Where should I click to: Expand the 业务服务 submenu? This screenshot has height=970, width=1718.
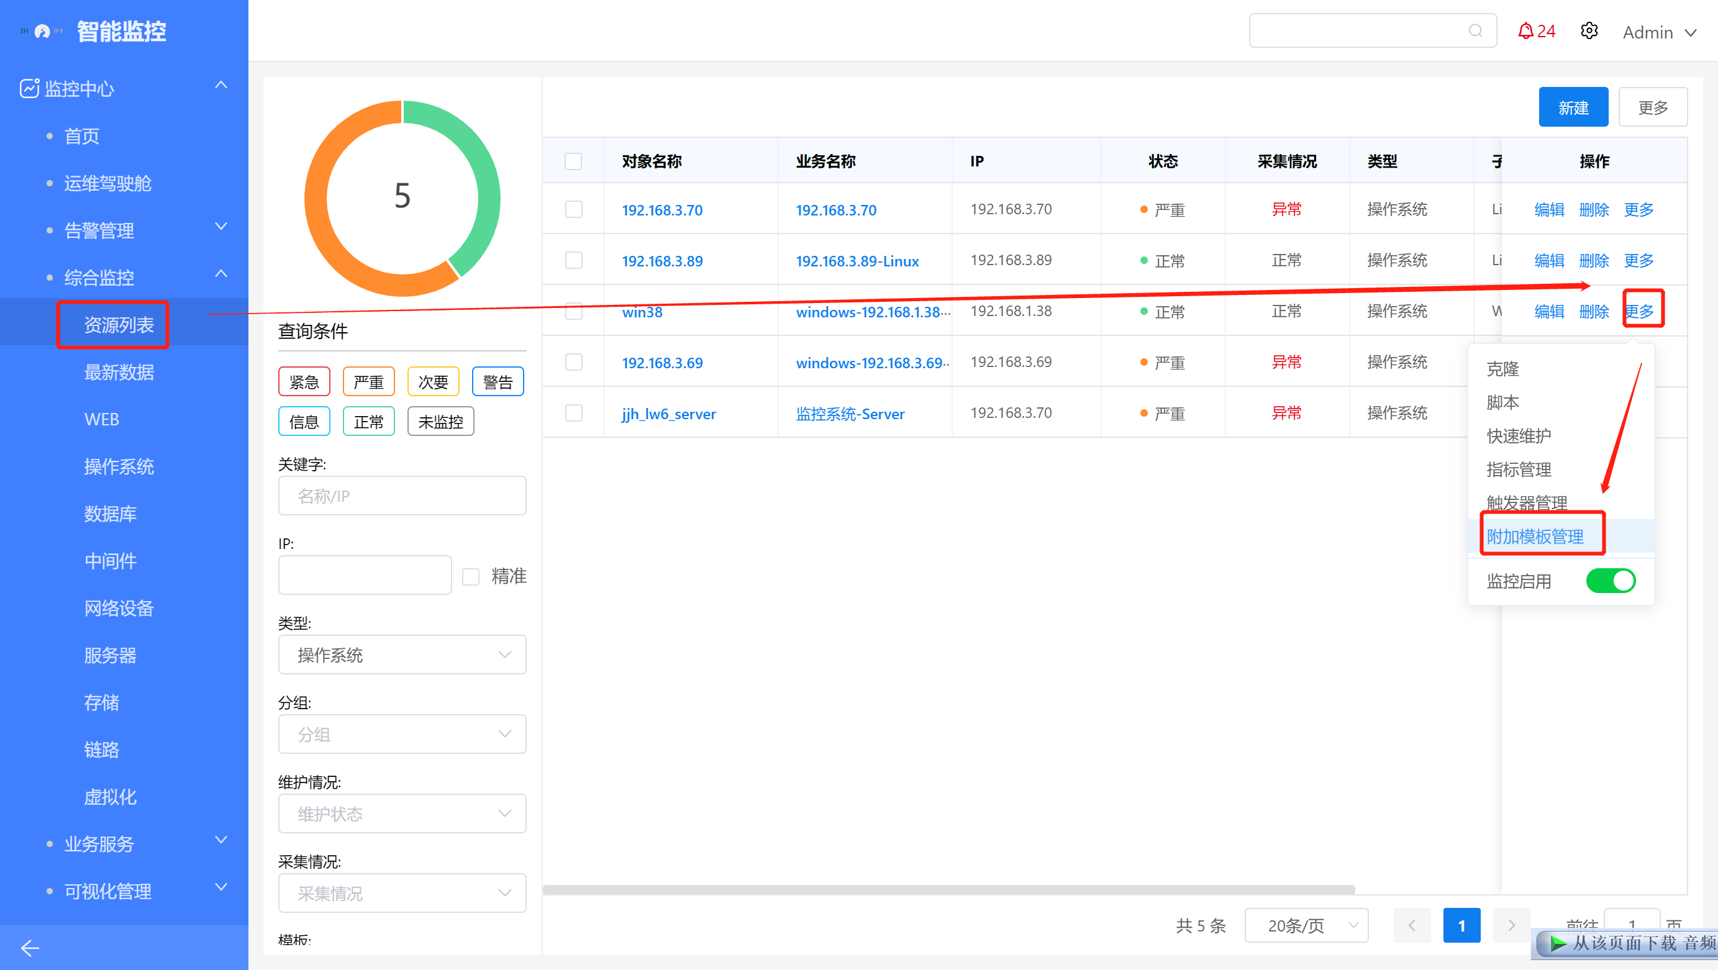click(x=221, y=840)
